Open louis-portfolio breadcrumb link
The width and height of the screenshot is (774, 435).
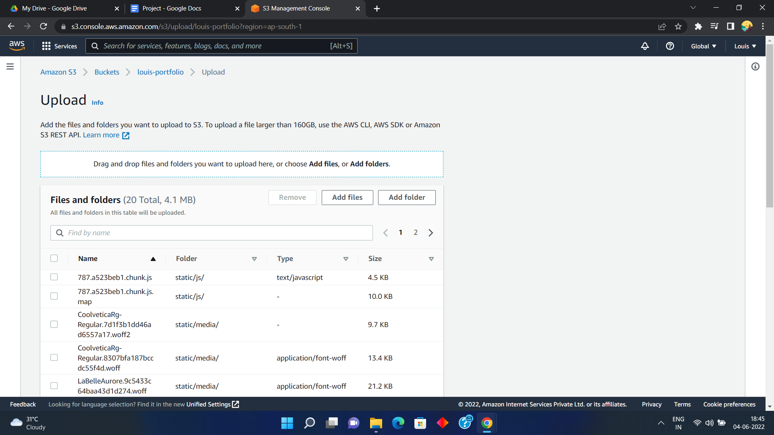point(160,72)
